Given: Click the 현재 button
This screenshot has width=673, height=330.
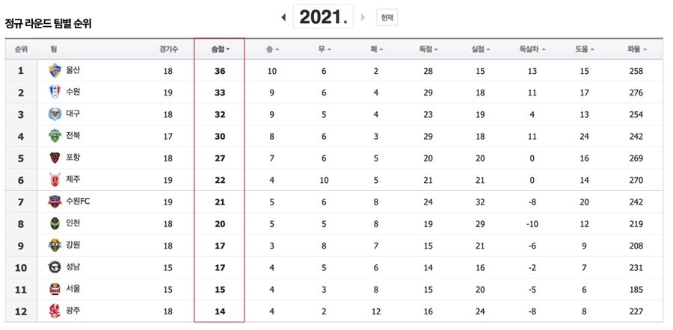Looking at the screenshot, I should (x=387, y=18).
